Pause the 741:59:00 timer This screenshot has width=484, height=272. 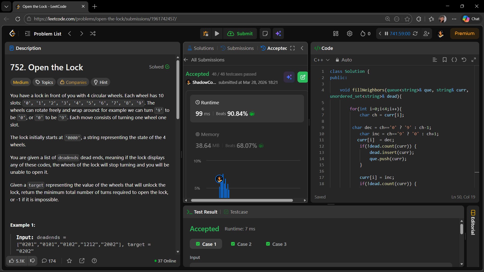pyautogui.click(x=386, y=33)
